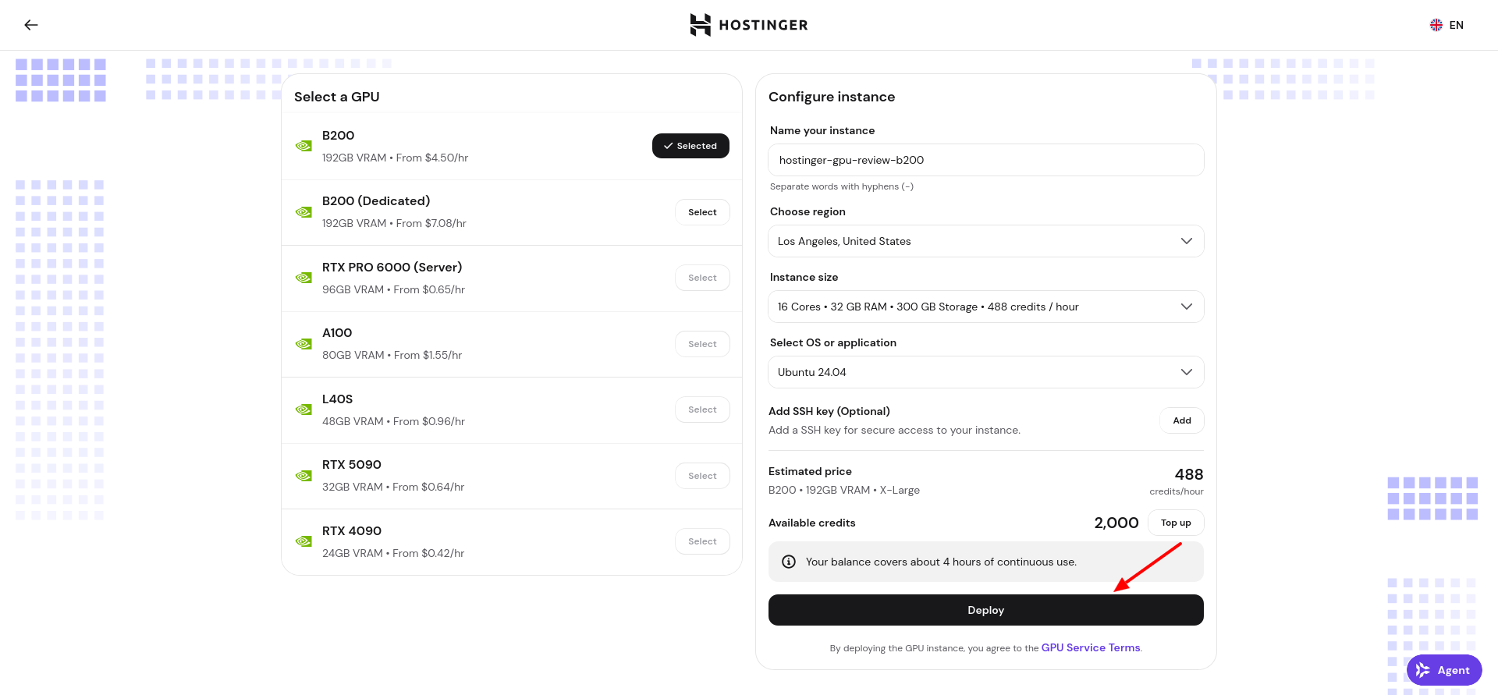
Task: Click the NVIDIA icon beside B200 (Dedicated)
Action: [304, 212]
